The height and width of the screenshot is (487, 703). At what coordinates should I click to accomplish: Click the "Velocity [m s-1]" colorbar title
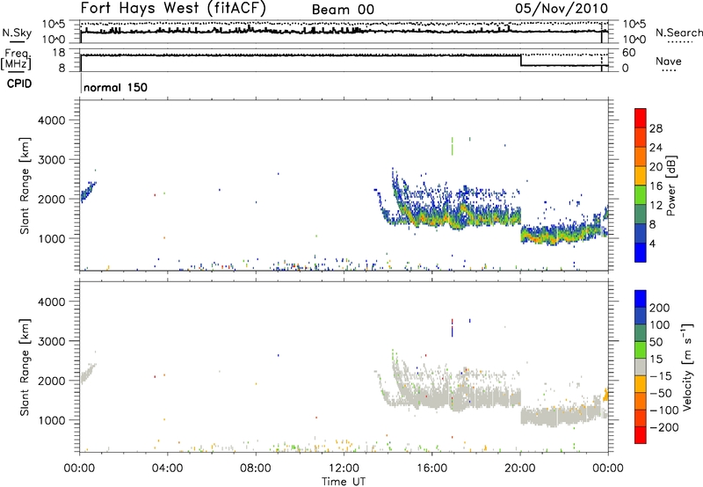[687, 367]
